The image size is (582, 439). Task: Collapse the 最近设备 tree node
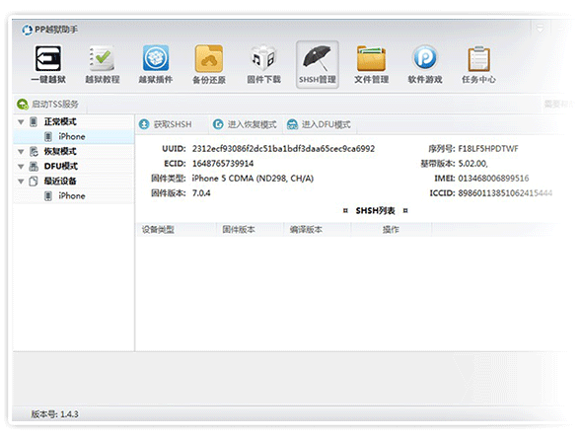[21, 182]
